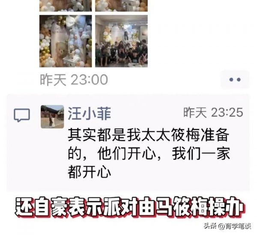Open the two-dot more options button
Screen dimensions: 257x235
pyautogui.click(x=235, y=79)
